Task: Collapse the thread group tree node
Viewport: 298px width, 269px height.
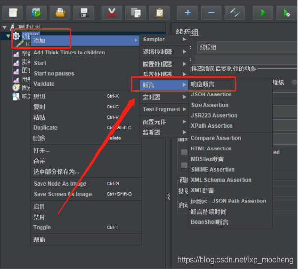Action: click(8, 36)
